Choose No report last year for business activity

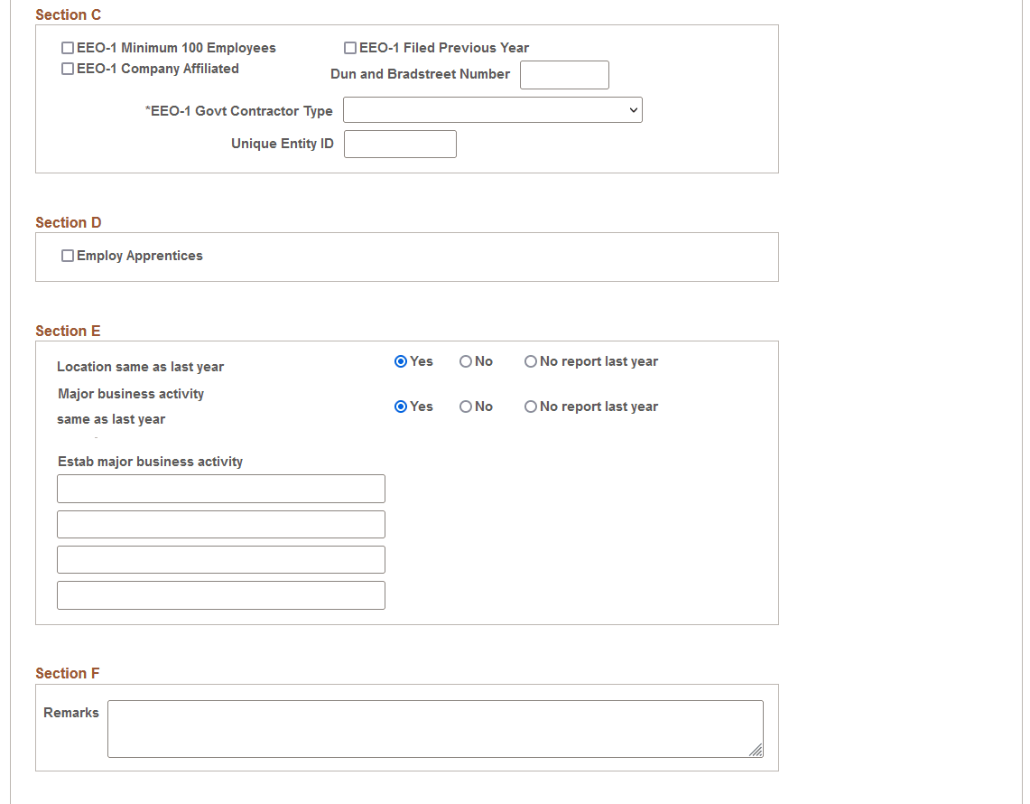point(530,406)
